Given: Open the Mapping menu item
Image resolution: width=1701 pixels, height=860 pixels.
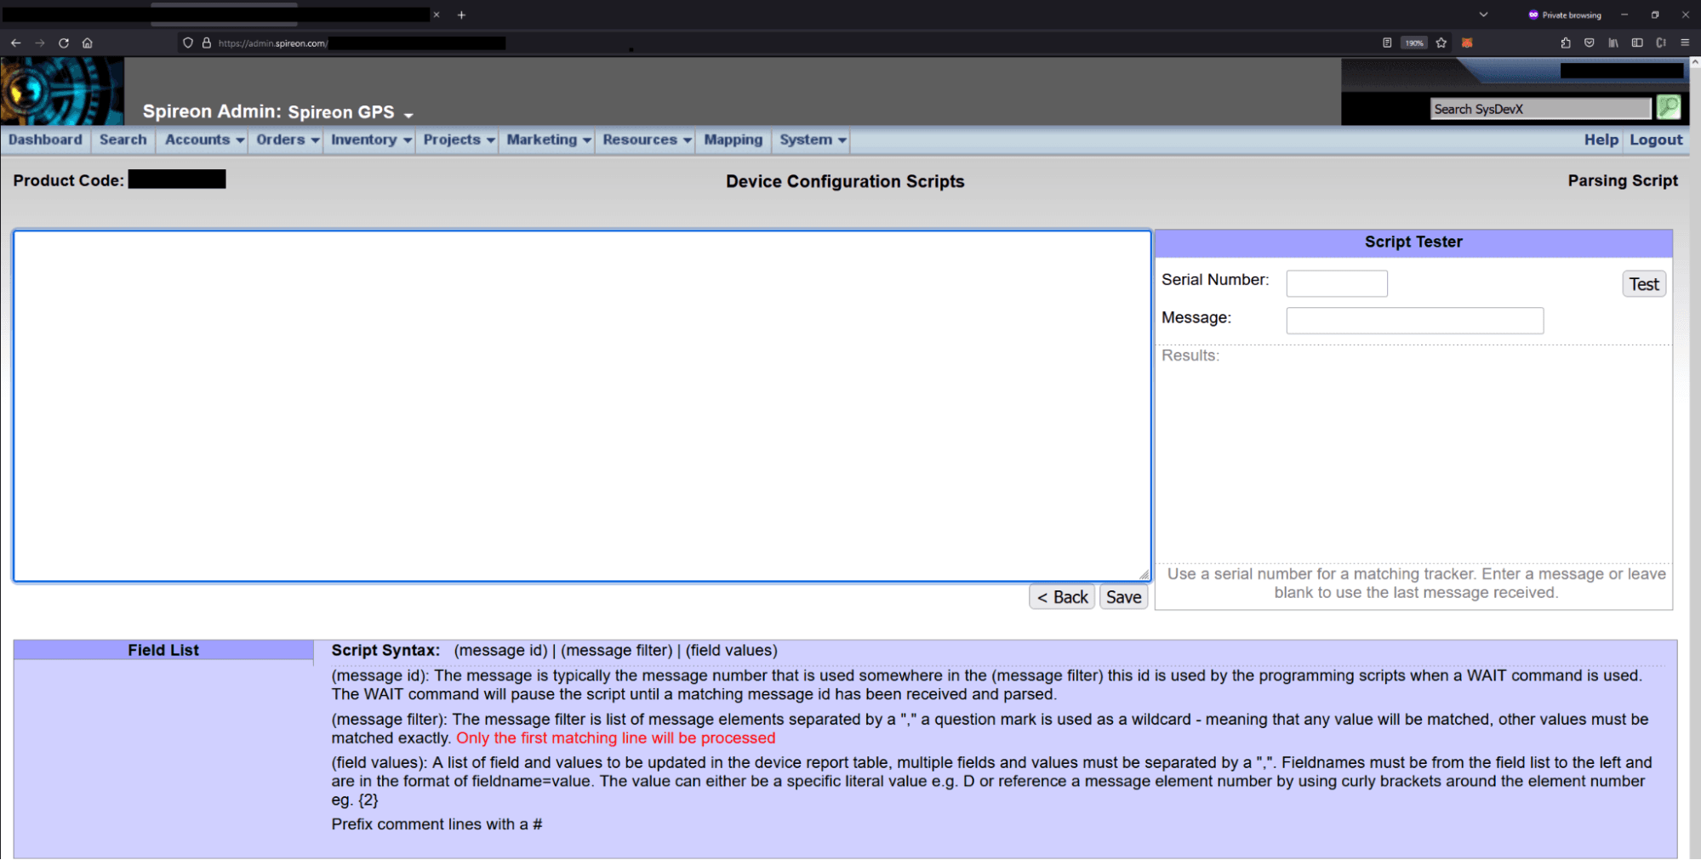Looking at the screenshot, I should (x=733, y=140).
